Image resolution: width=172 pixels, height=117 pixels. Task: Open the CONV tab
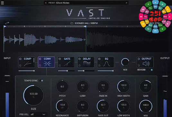[46, 62]
